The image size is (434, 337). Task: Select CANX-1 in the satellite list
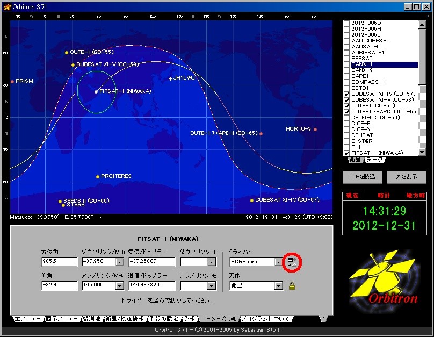[x=384, y=64]
